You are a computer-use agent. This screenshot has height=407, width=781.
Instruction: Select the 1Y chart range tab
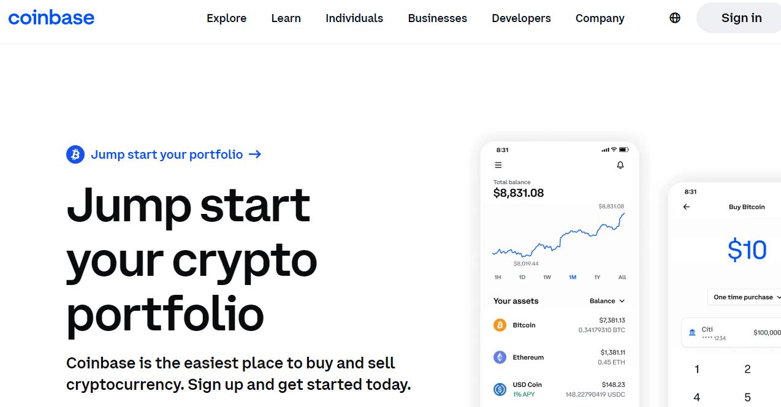pos(597,277)
